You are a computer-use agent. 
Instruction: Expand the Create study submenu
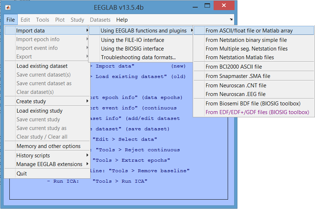click(x=47, y=101)
